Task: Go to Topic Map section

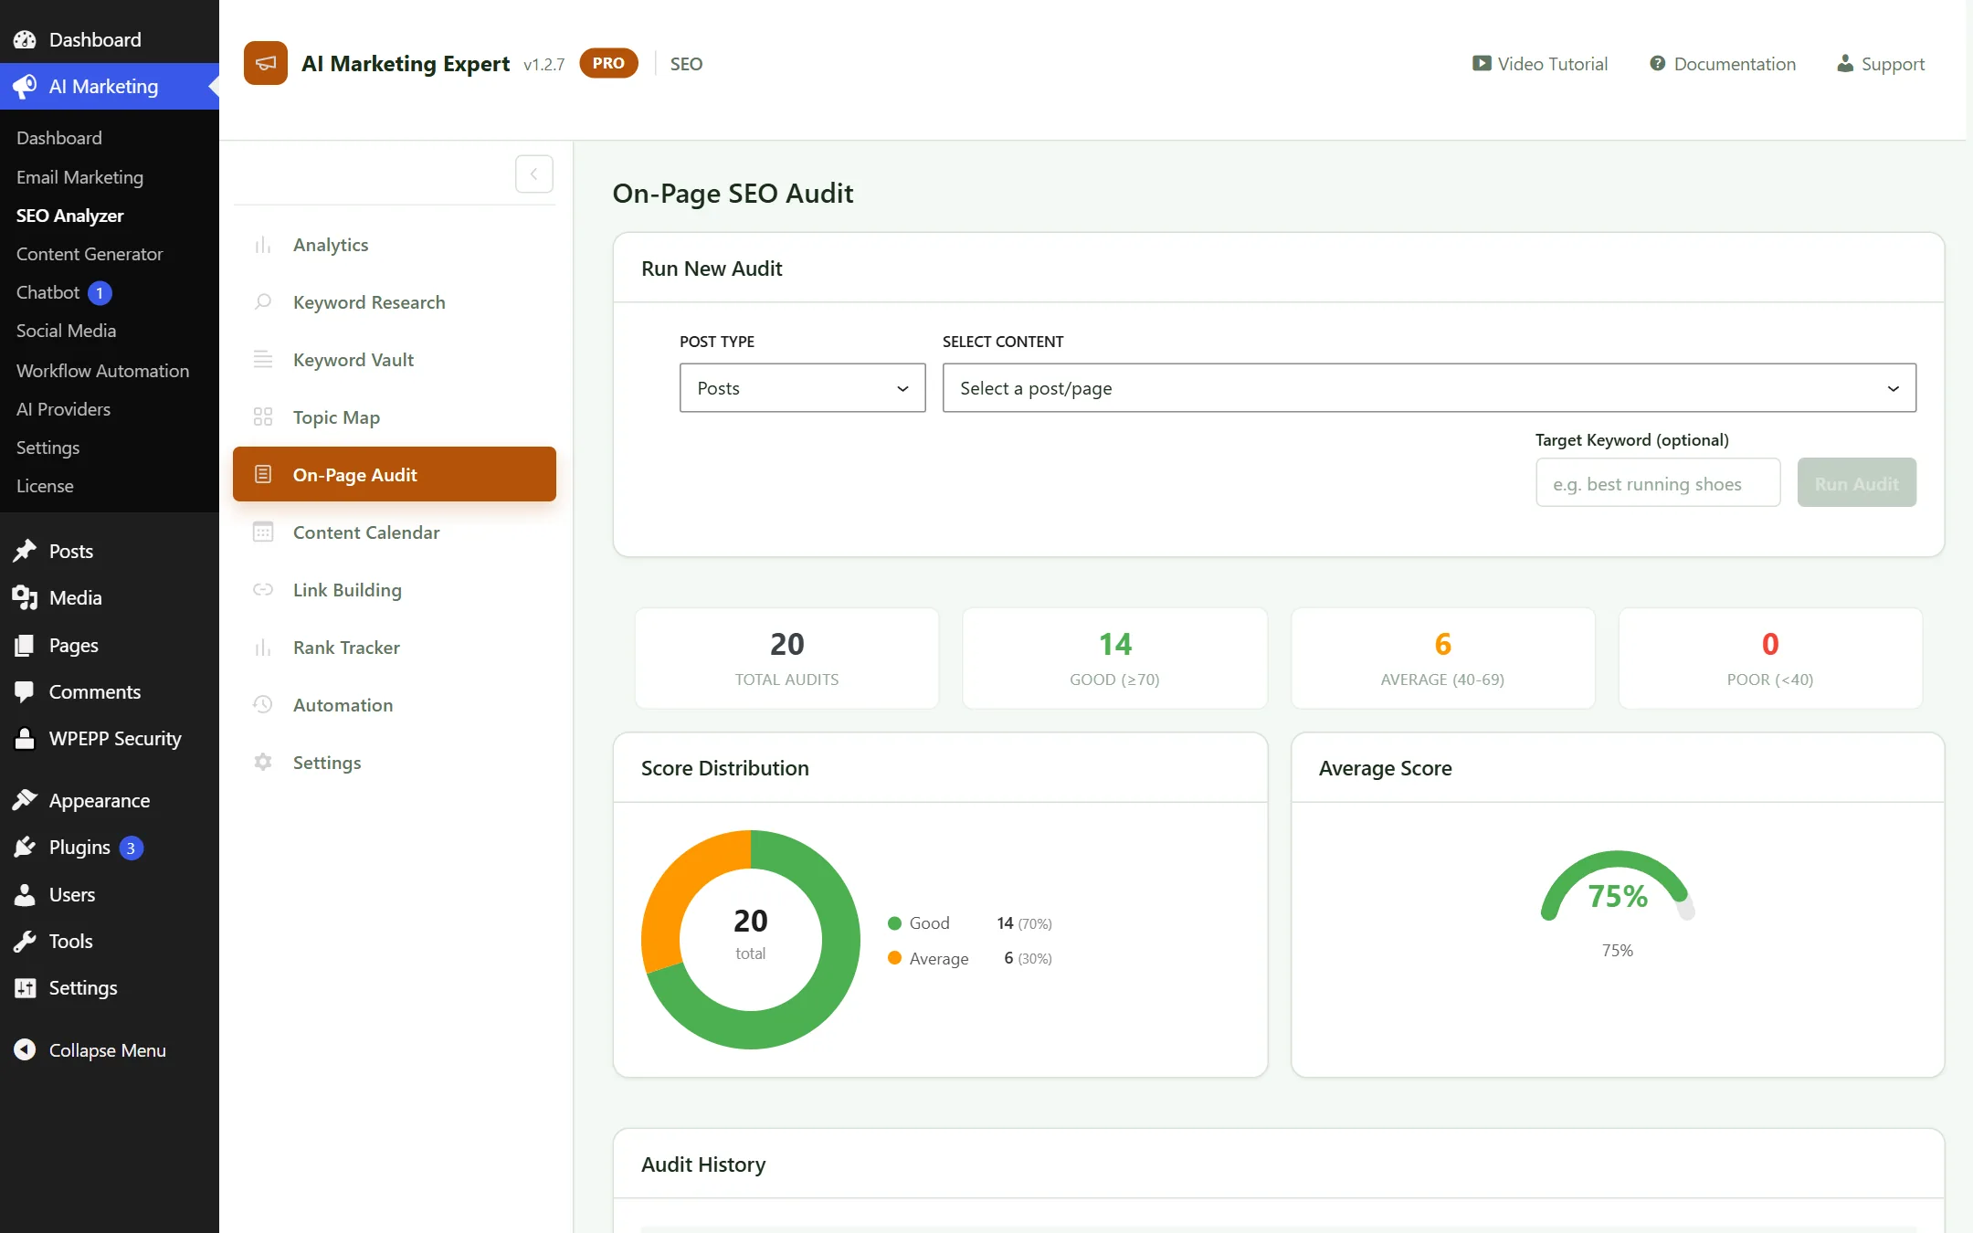Action: (x=394, y=417)
